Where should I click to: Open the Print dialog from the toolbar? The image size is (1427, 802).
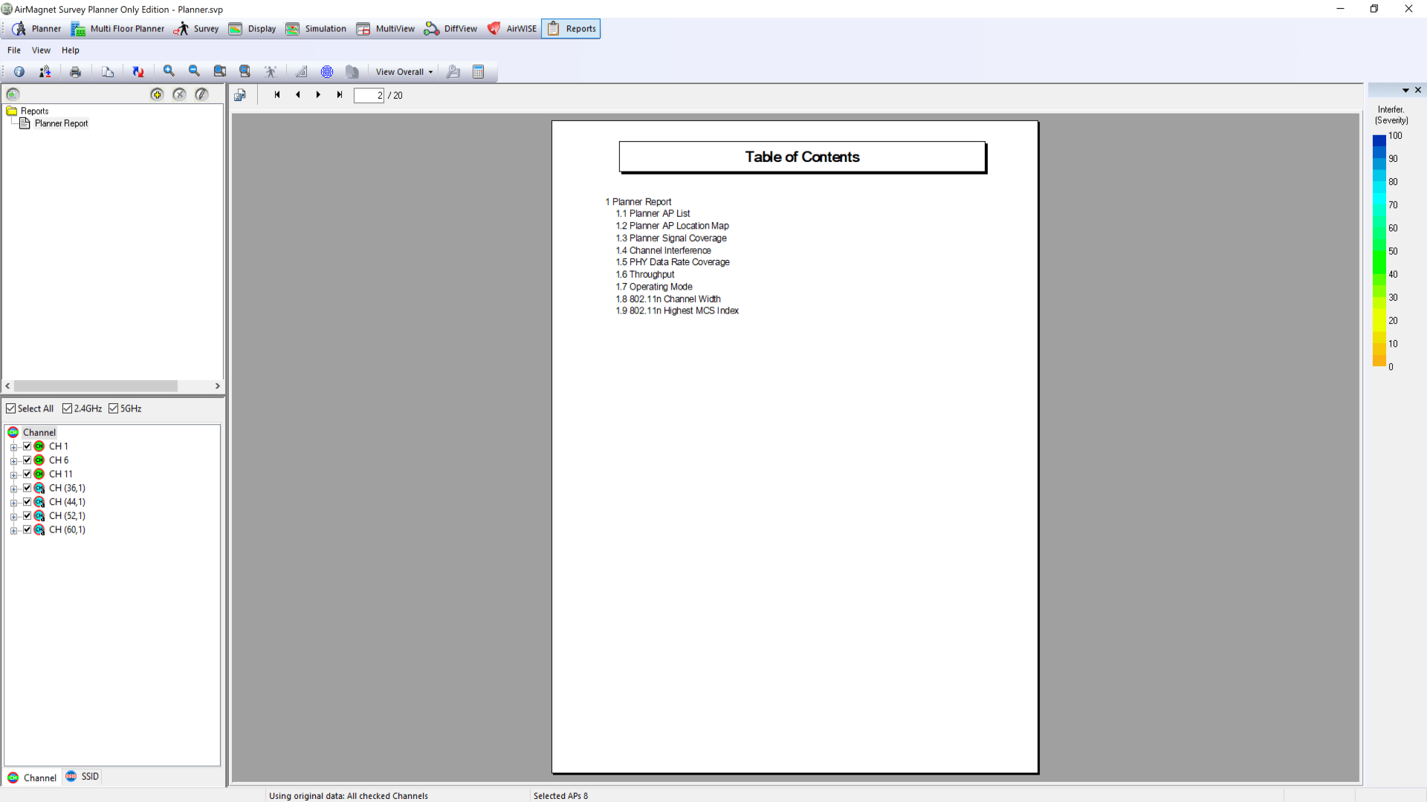click(75, 71)
